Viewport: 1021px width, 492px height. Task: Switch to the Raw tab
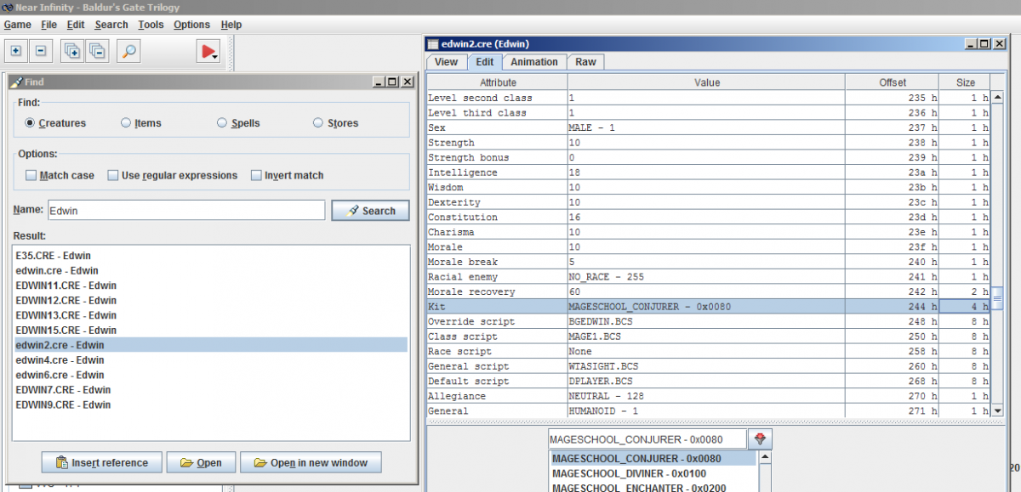[585, 62]
